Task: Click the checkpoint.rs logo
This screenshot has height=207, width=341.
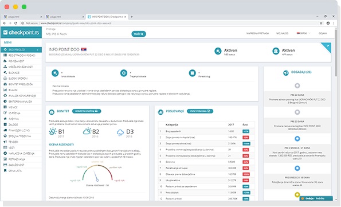Action: (21, 33)
